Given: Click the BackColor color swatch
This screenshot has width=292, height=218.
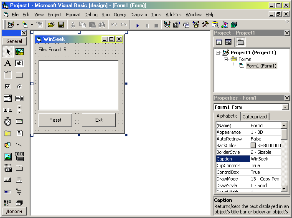Looking at the screenshot, I should [253, 145].
